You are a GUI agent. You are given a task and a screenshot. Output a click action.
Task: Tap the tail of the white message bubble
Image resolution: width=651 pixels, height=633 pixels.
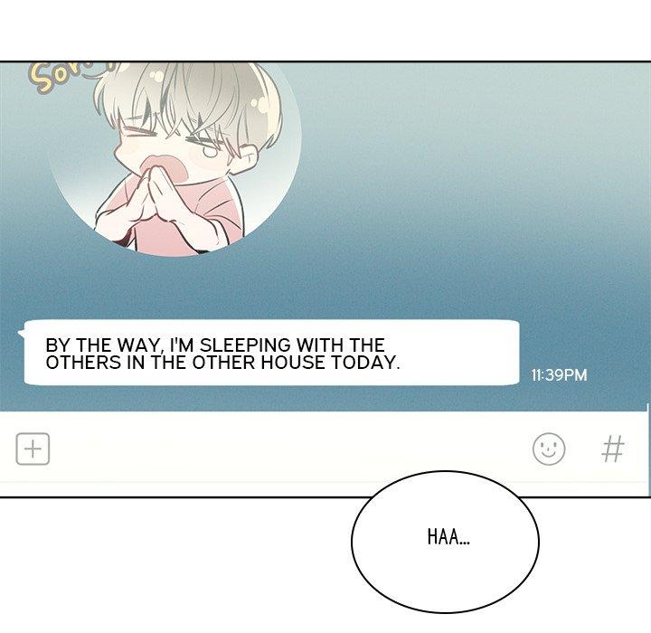[x=21, y=334]
